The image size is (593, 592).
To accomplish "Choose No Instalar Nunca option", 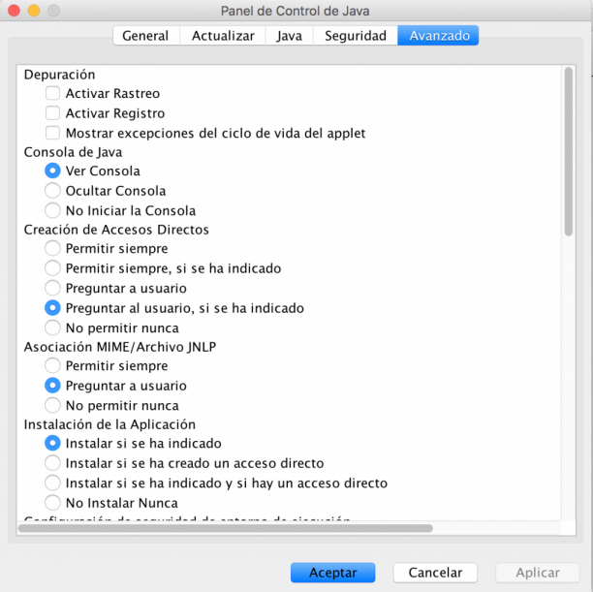I will [52, 503].
